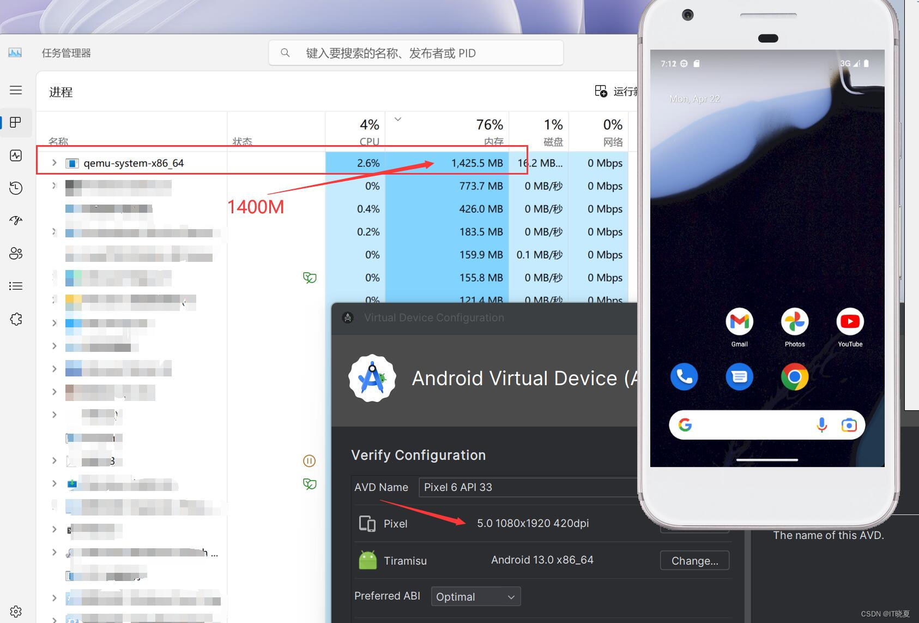Expand the process using 183.5 MB memory
The image size is (919, 623).
click(x=54, y=232)
